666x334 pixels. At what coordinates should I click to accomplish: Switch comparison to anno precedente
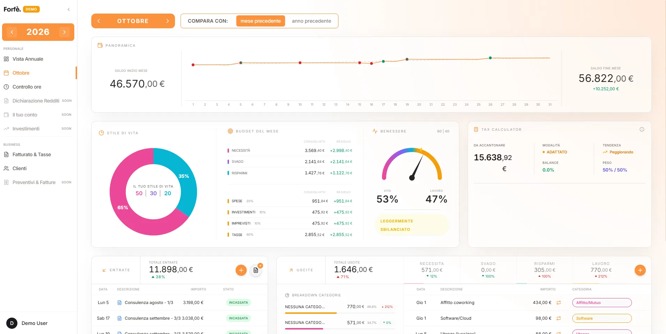(x=311, y=21)
